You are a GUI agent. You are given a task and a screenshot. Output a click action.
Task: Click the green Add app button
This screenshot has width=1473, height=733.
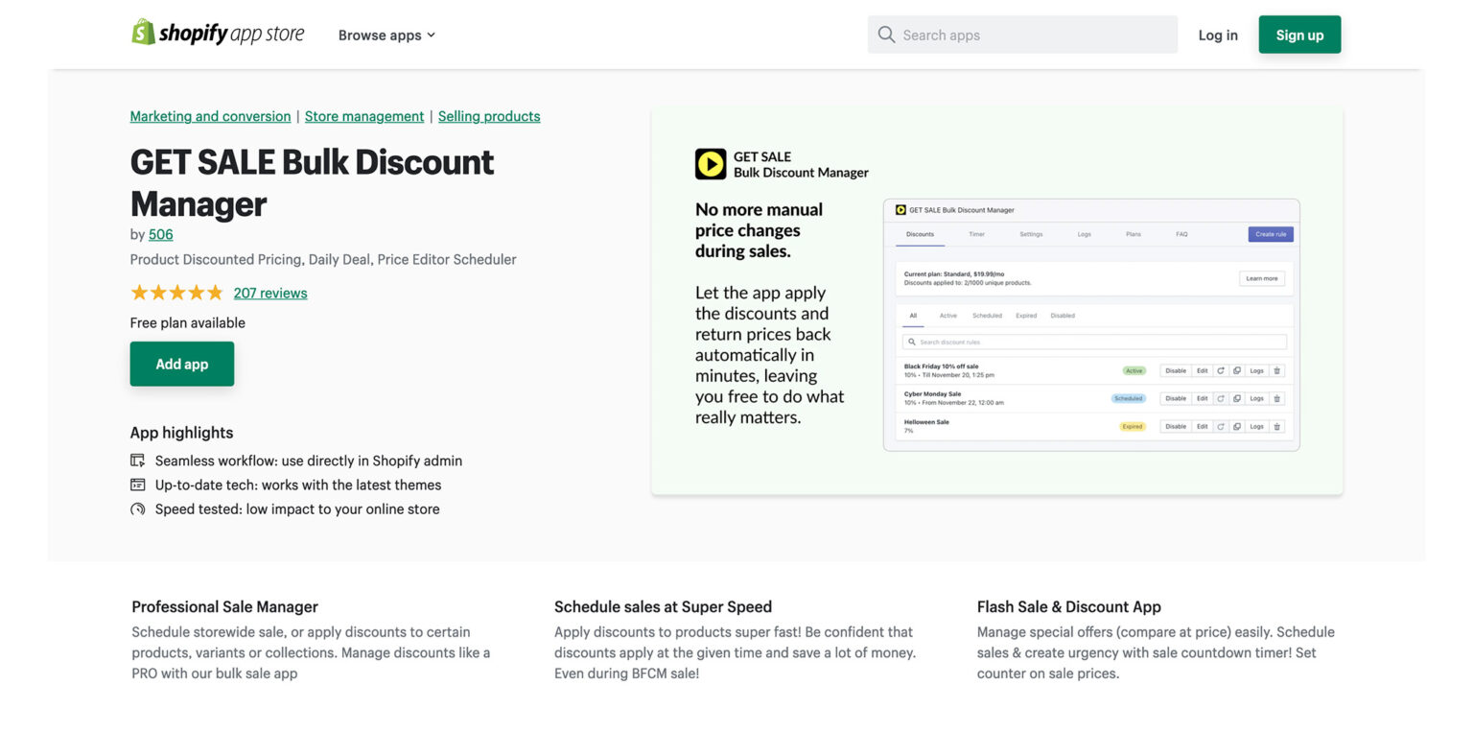181,364
